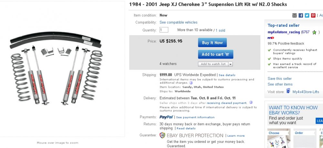The image size is (323, 148).
Task: Click the eBay Buyer Protection shield icon
Action: (162, 135)
